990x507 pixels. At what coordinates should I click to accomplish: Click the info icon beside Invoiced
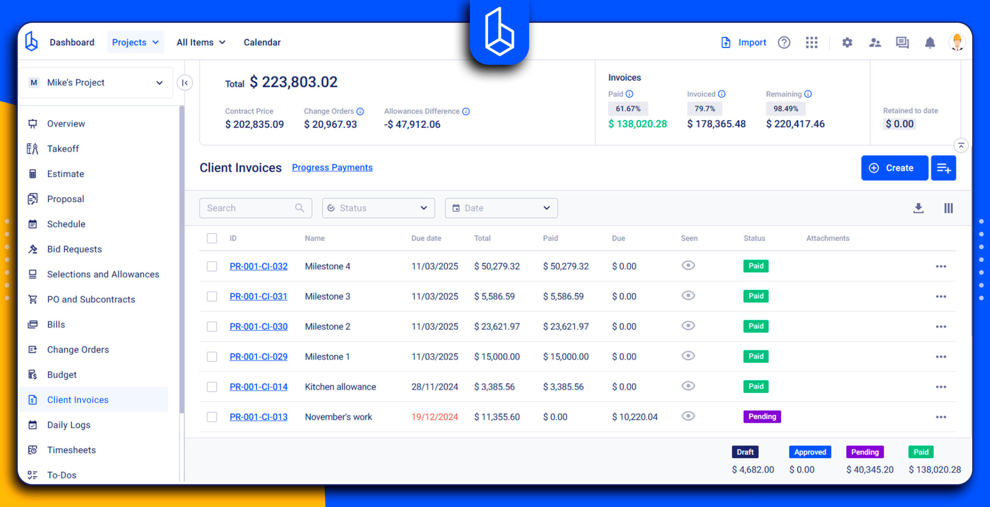click(x=722, y=94)
